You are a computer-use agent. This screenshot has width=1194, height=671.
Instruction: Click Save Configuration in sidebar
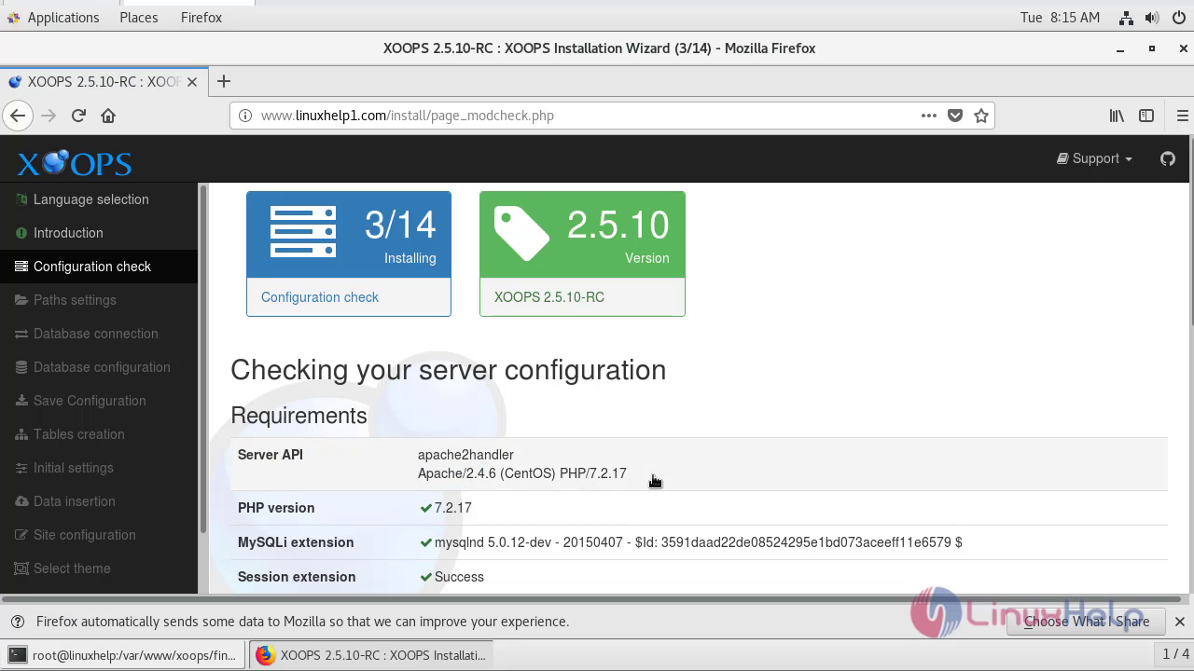tap(99, 401)
